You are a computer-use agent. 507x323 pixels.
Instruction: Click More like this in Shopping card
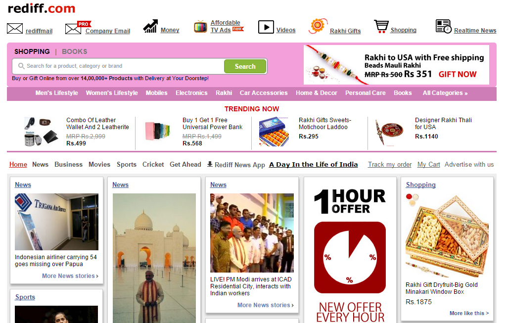pos(469,313)
